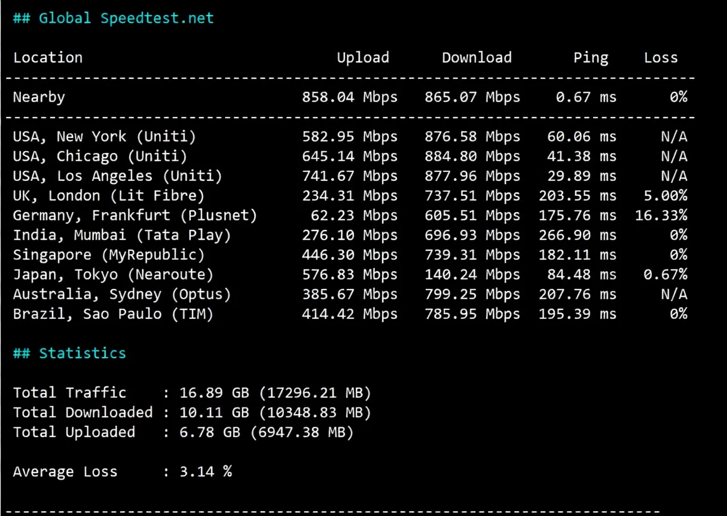Click the Loss column header
This screenshot has width=727, height=516.
coord(661,57)
